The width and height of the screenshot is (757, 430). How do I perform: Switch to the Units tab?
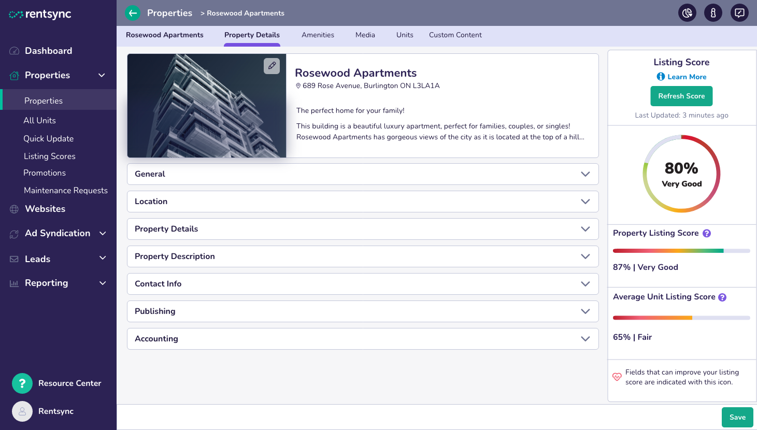tap(405, 35)
